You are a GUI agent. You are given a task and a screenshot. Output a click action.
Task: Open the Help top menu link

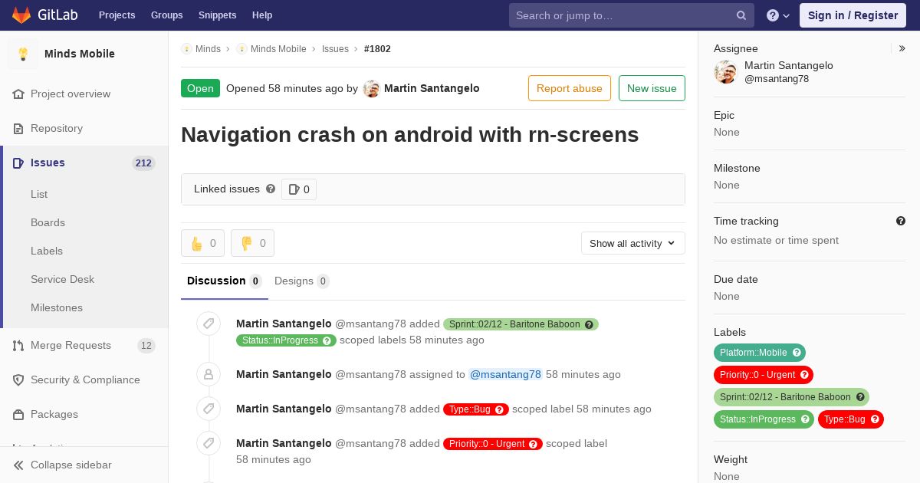click(x=262, y=15)
